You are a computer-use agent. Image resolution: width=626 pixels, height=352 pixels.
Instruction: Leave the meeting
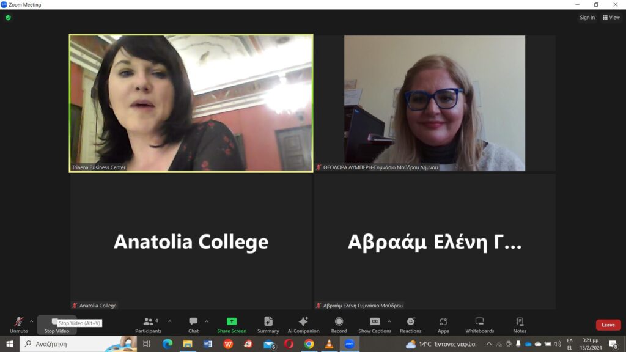(608, 325)
